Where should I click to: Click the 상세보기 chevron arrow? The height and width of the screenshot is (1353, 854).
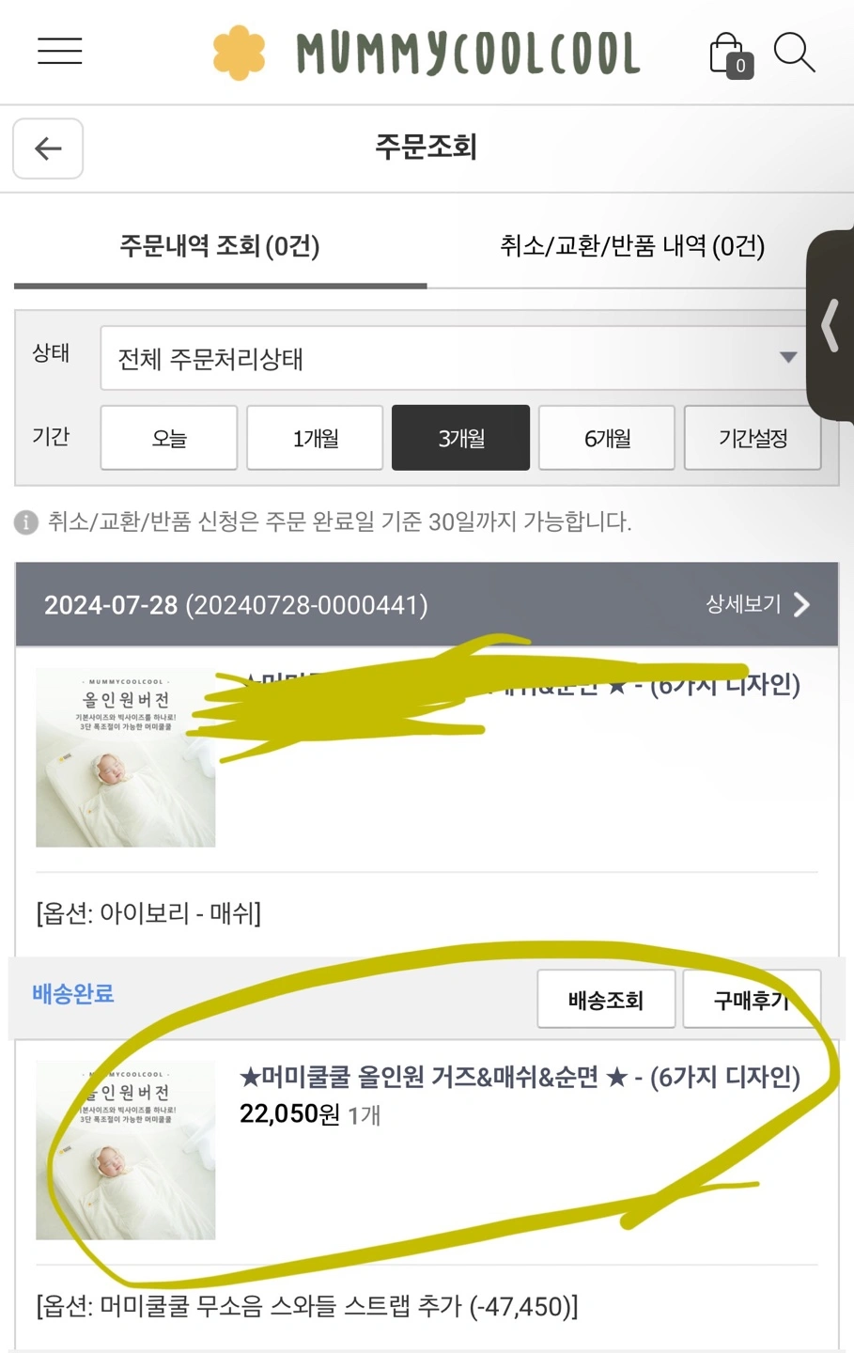pos(801,604)
